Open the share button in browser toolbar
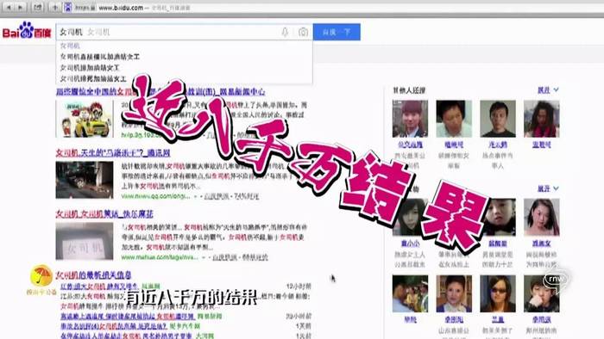Image resolution: width=604 pixels, height=339 pixels. (37, 7)
